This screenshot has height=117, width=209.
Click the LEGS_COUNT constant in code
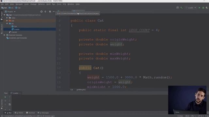pos(139,30)
